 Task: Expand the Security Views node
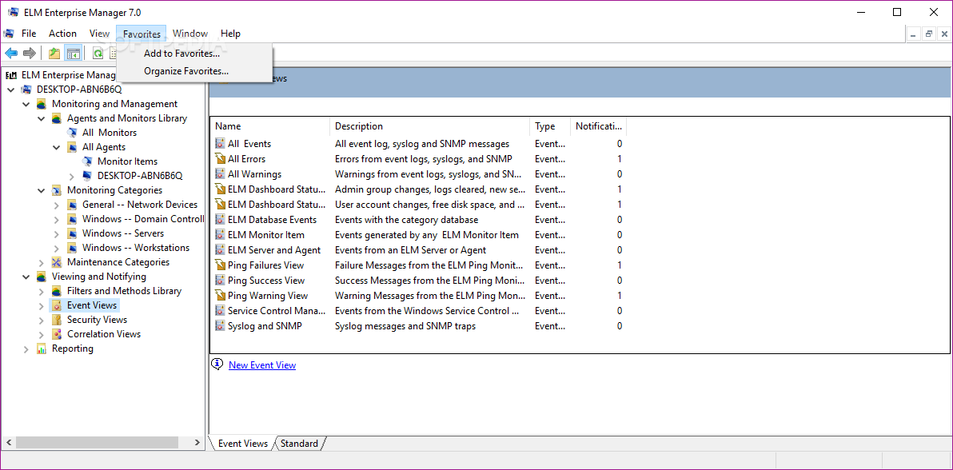click(42, 320)
